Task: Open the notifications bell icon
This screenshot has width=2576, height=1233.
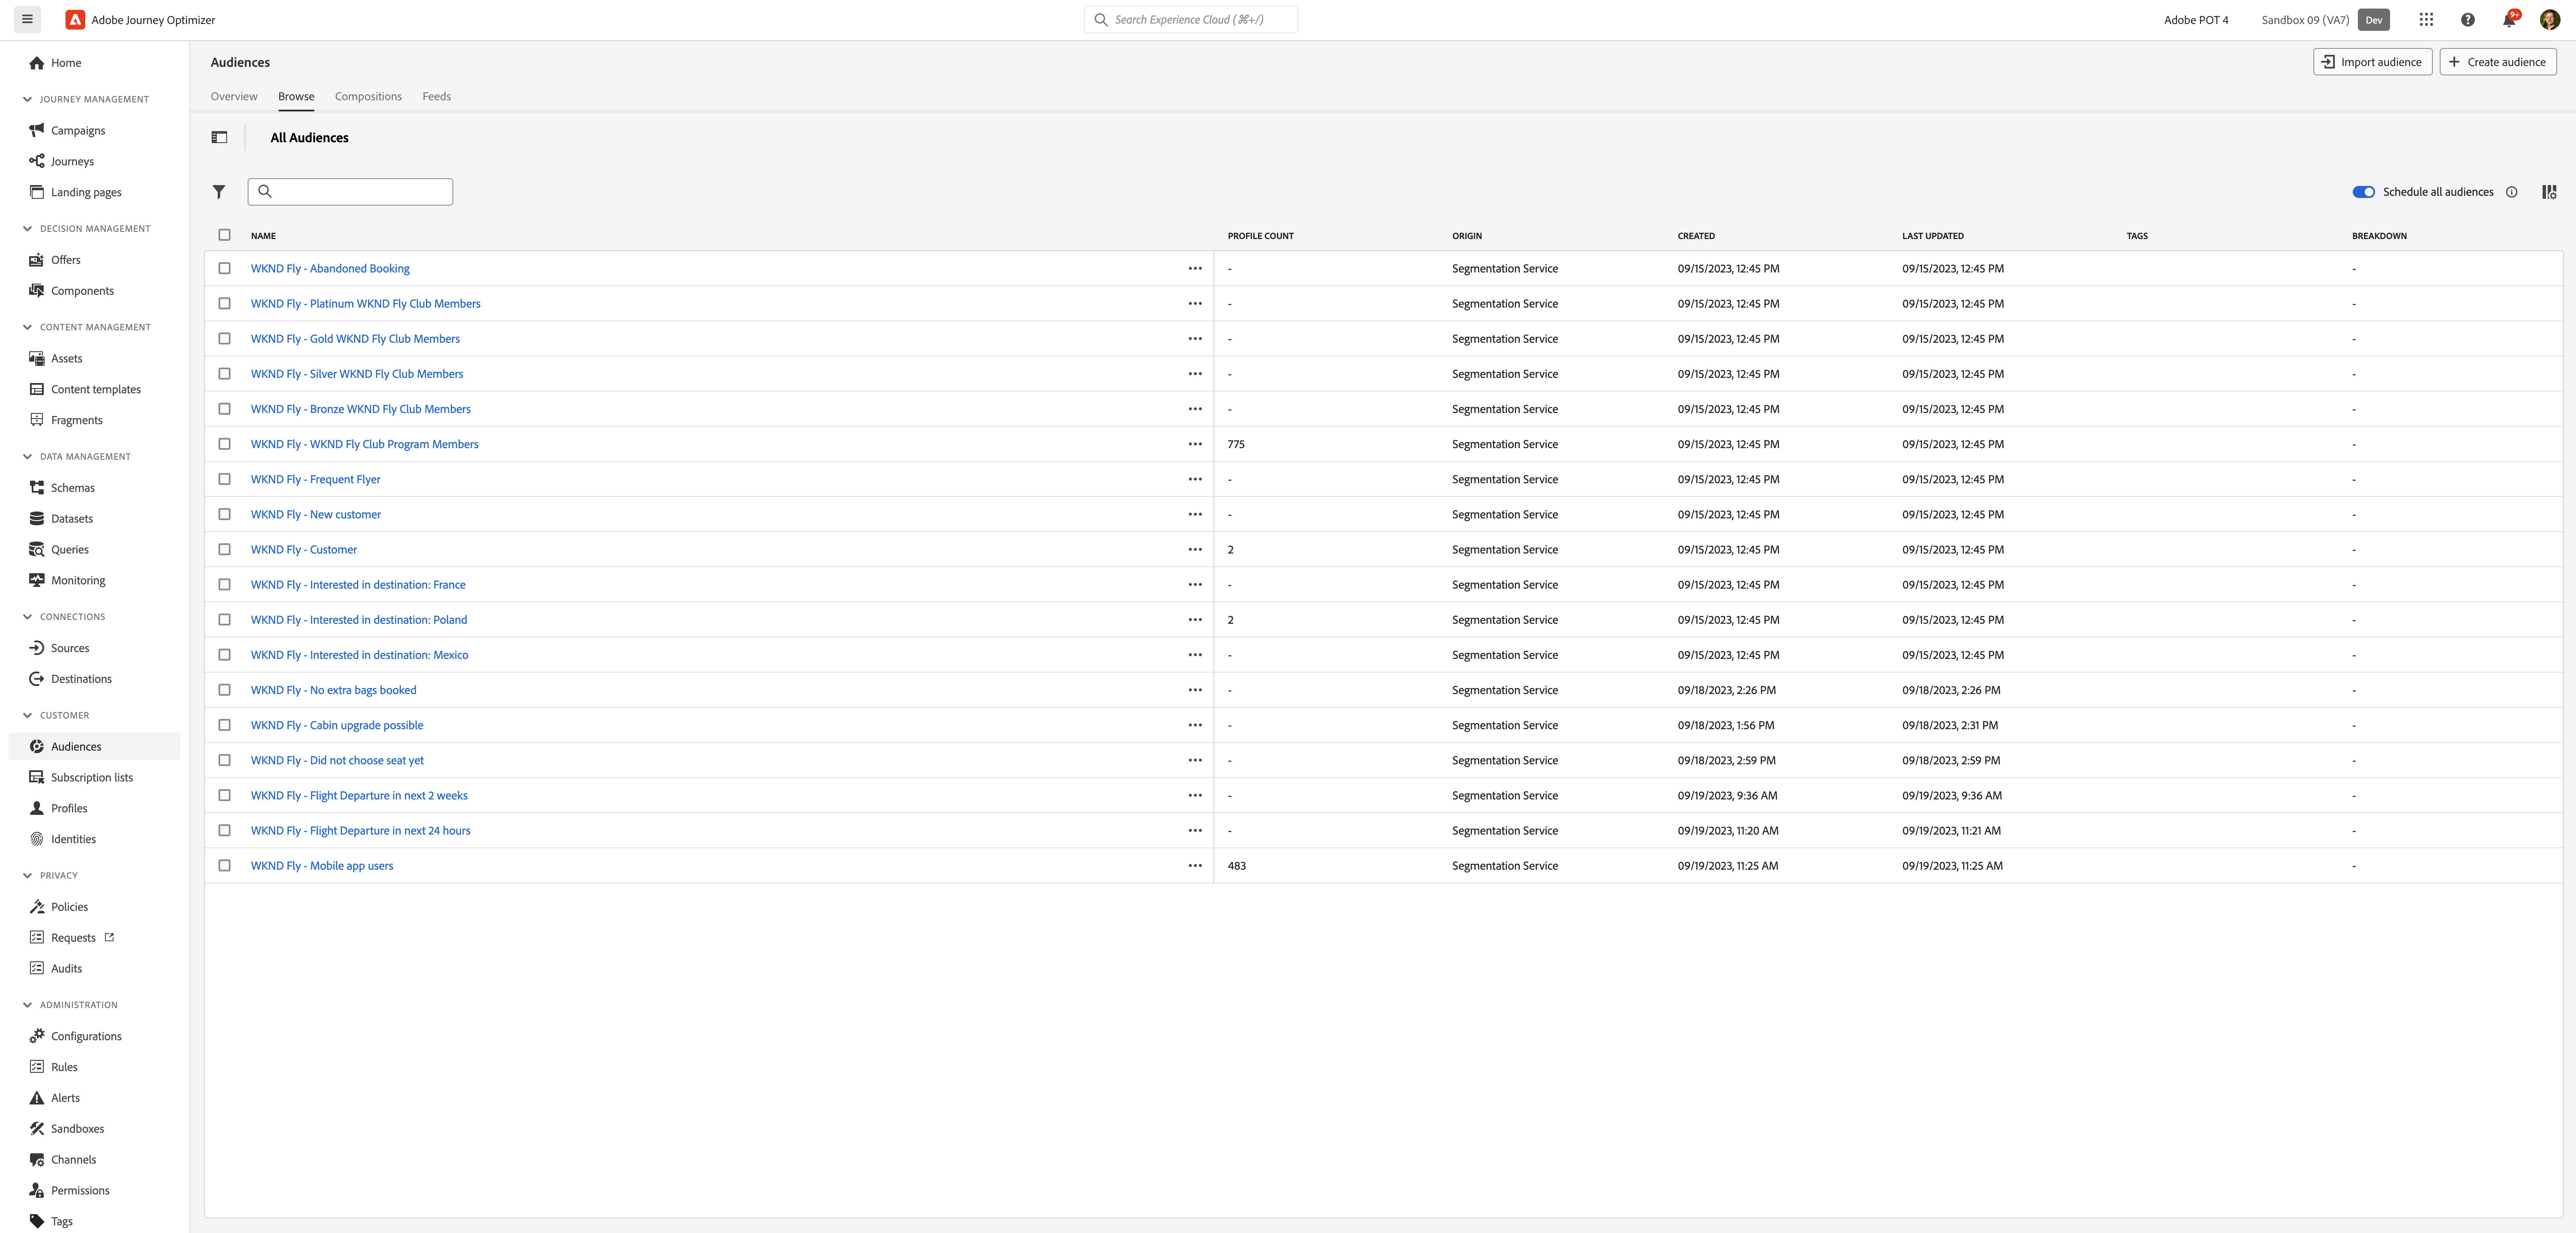Action: coord(2508,20)
